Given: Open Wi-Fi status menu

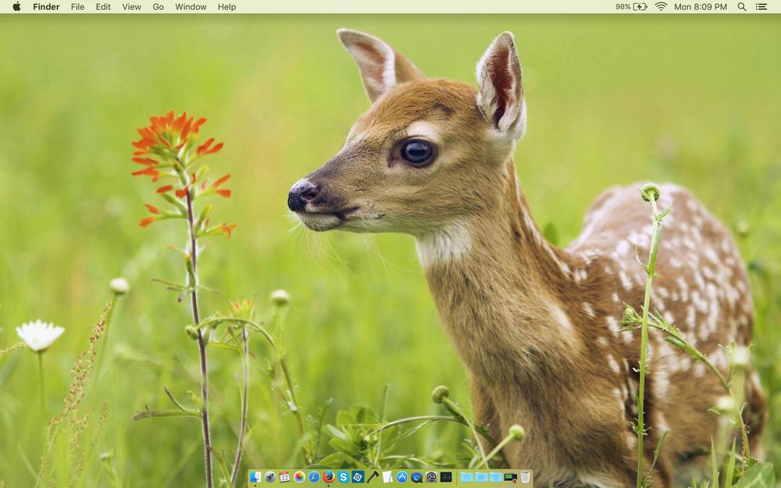Looking at the screenshot, I should (x=661, y=6).
